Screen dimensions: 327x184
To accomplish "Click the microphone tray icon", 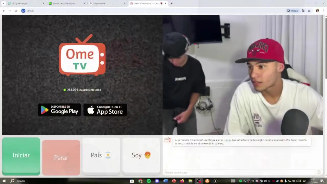I will [x=285, y=181].
